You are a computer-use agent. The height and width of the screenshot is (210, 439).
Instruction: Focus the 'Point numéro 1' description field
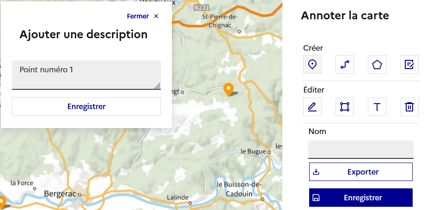(86, 74)
